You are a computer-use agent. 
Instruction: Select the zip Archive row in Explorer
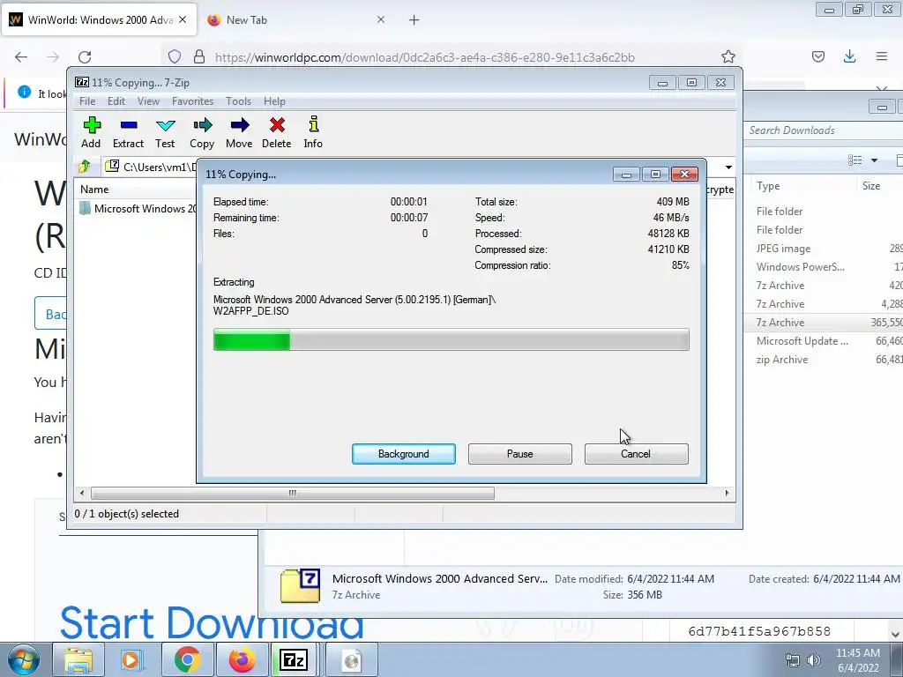click(824, 360)
